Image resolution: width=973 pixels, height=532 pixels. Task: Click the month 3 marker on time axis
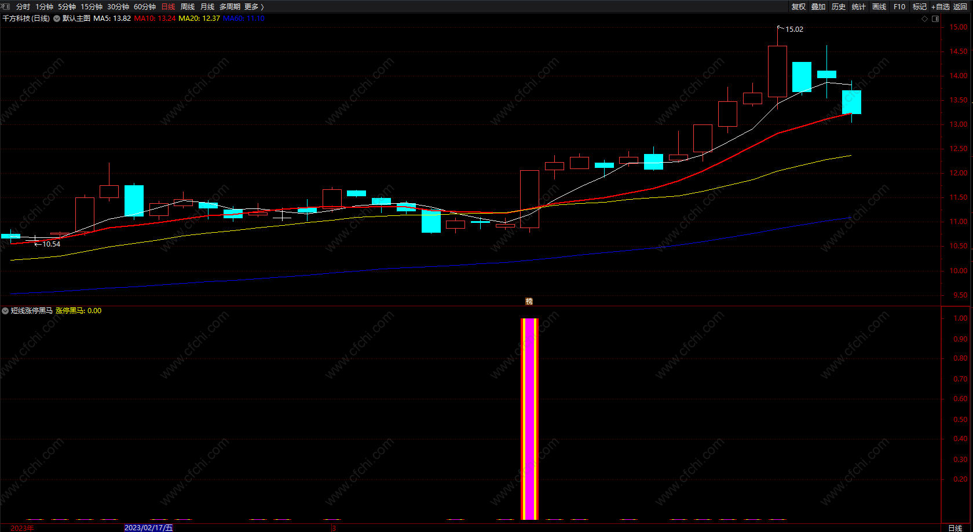point(334,528)
